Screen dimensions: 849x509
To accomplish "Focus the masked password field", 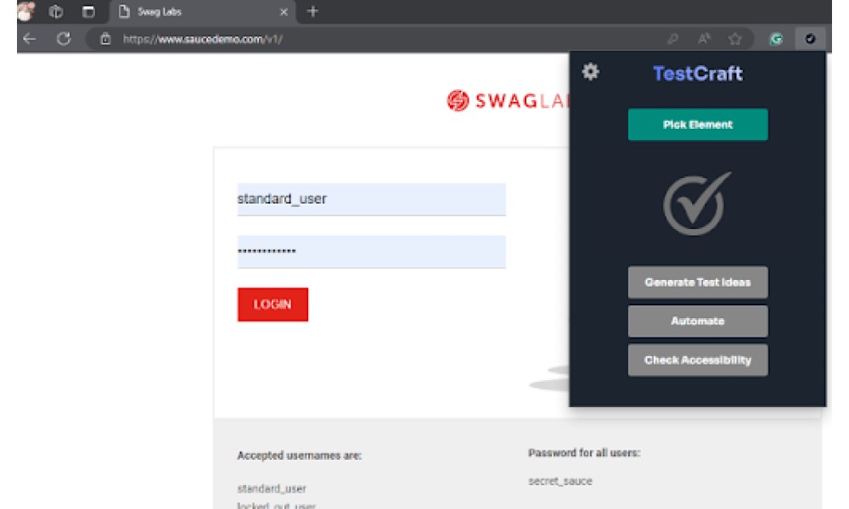I will coord(371,251).
